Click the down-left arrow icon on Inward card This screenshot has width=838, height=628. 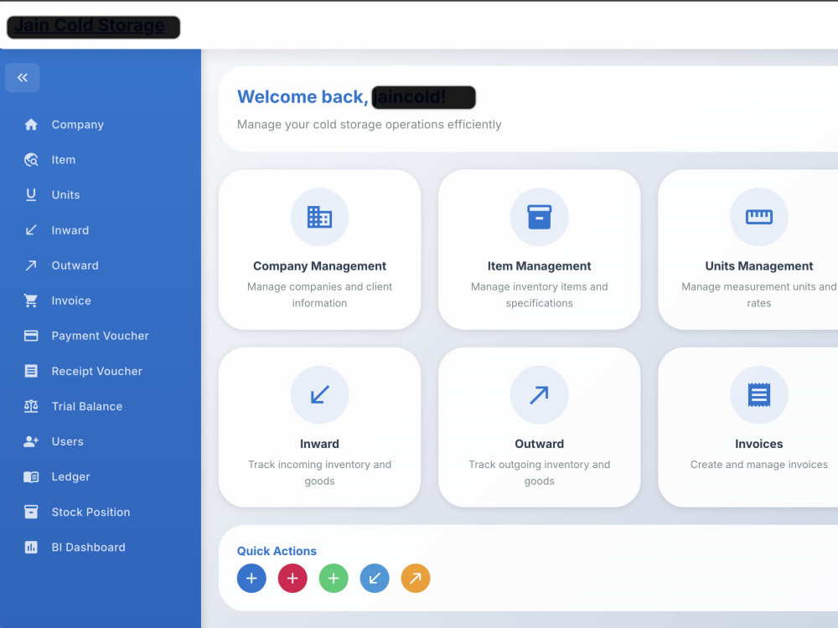point(319,394)
